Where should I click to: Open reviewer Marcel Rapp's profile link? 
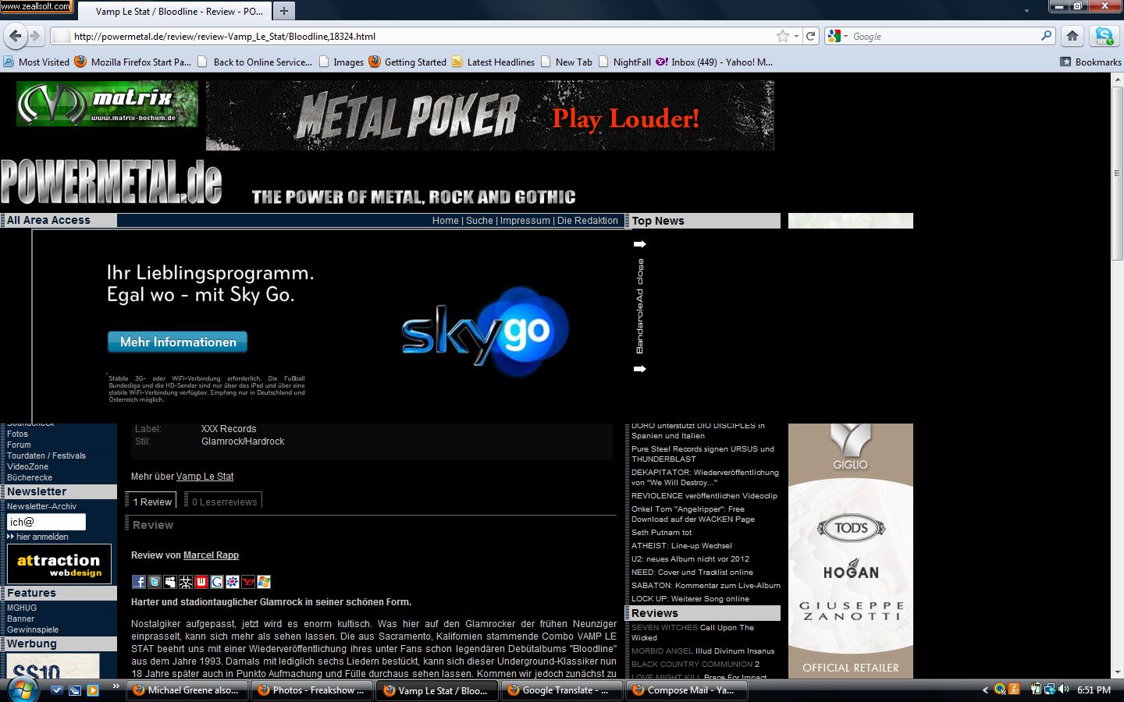(x=211, y=555)
